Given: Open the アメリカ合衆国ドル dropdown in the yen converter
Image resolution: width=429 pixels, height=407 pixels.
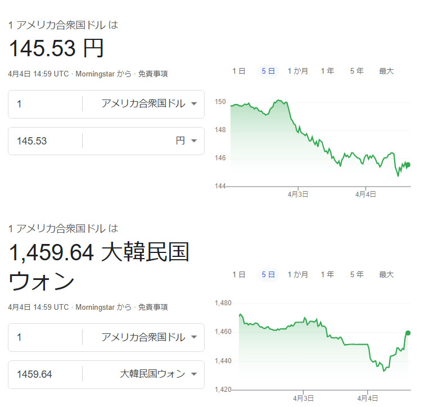Looking at the screenshot, I should tap(149, 103).
